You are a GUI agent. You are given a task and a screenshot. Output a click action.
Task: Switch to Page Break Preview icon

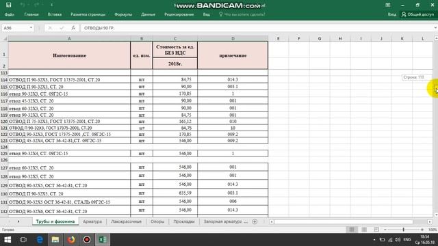pos(376,230)
